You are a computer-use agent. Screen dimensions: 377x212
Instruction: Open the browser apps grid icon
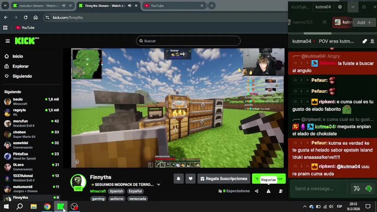[x=5, y=27]
